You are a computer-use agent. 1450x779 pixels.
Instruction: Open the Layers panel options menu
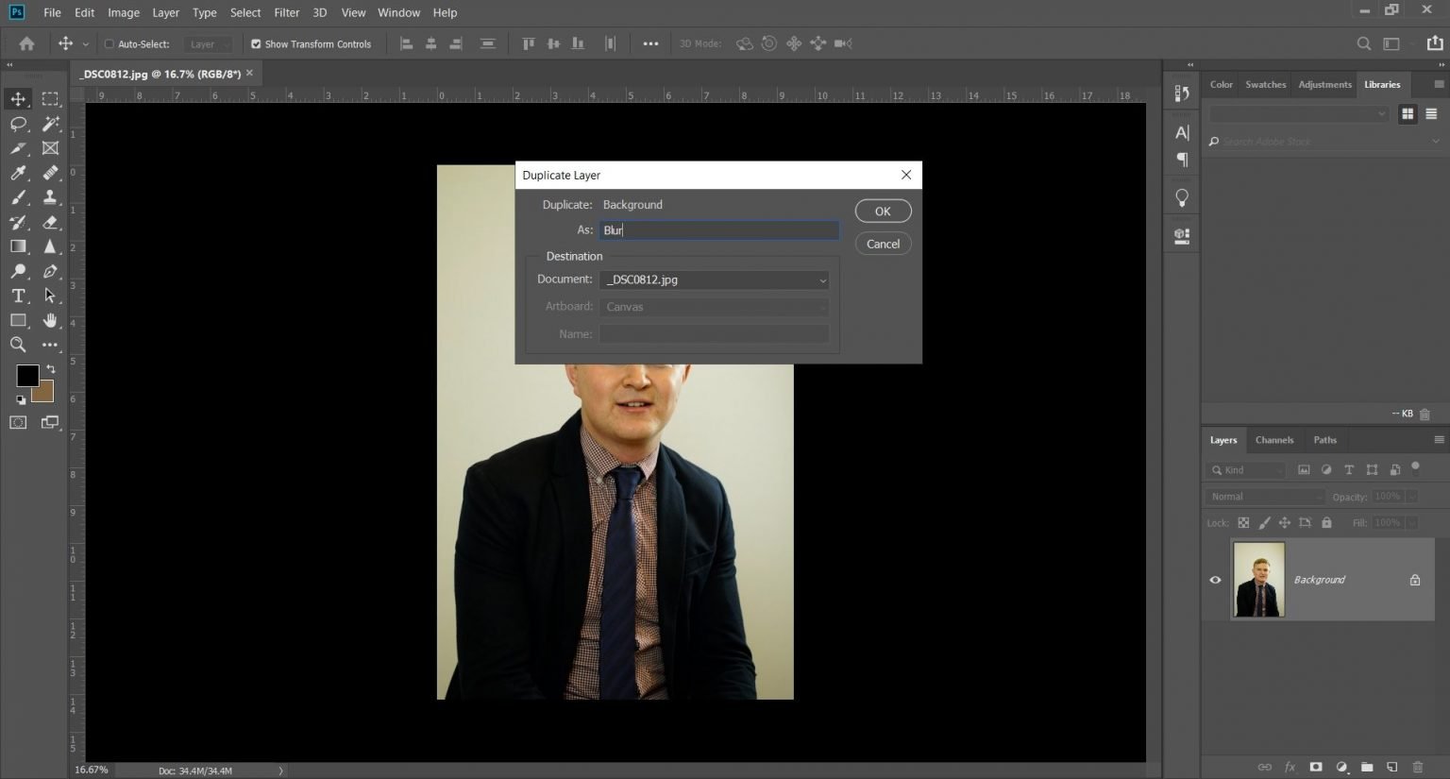[1439, 440]
